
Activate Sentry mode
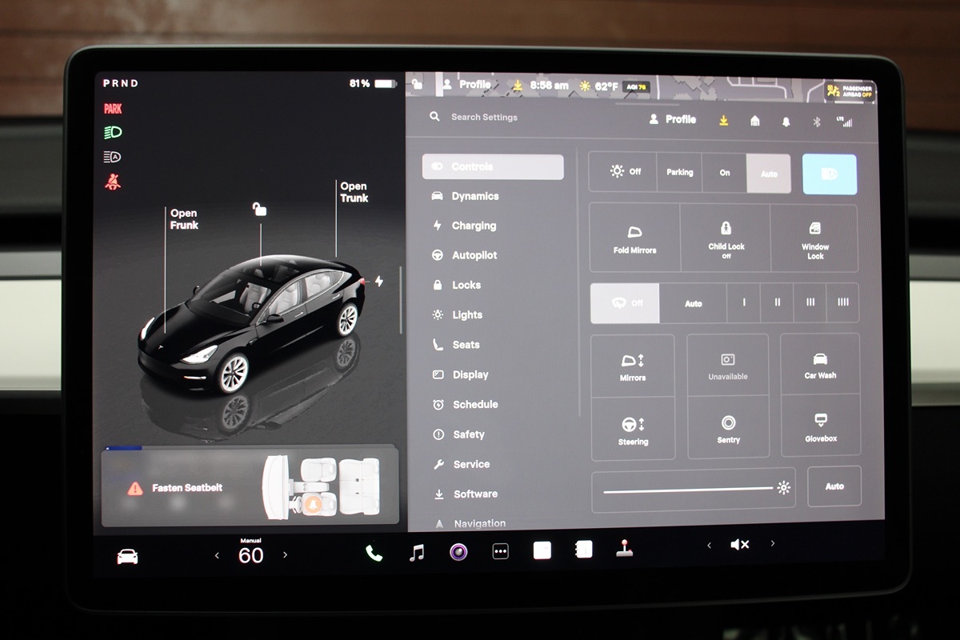point(728,428)
